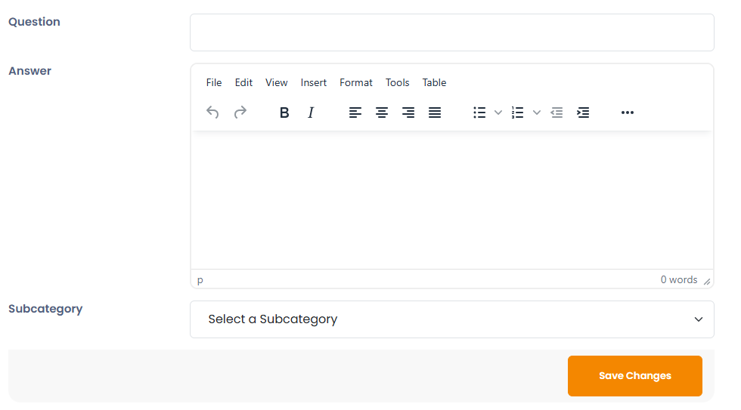
Task: Toggle bold formatting
Action: [x=284, y=113]
